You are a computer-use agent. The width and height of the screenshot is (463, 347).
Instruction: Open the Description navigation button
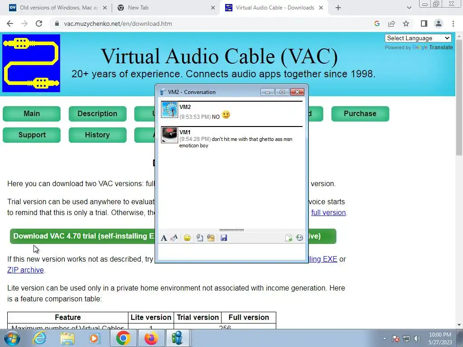[x=98, y=113]
